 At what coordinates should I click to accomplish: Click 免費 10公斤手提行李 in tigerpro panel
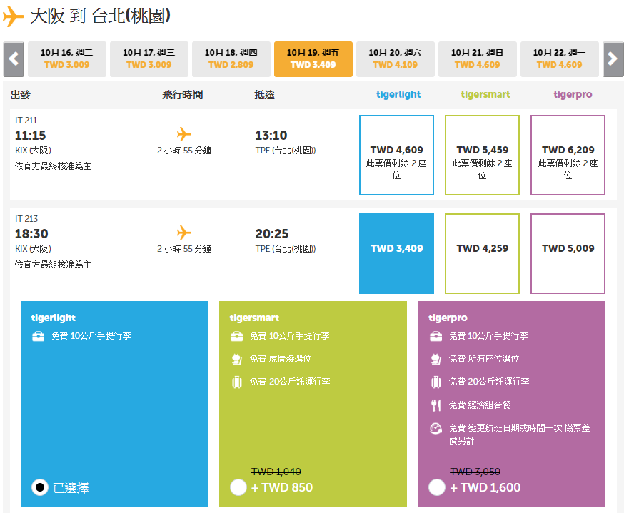488,336
